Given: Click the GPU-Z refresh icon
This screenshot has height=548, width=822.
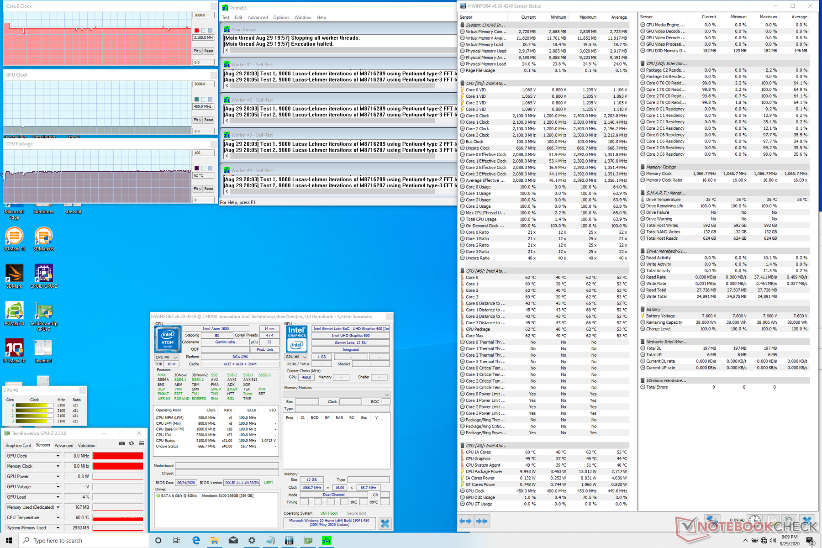Looking at the screenshot, I should coord(132,443).
